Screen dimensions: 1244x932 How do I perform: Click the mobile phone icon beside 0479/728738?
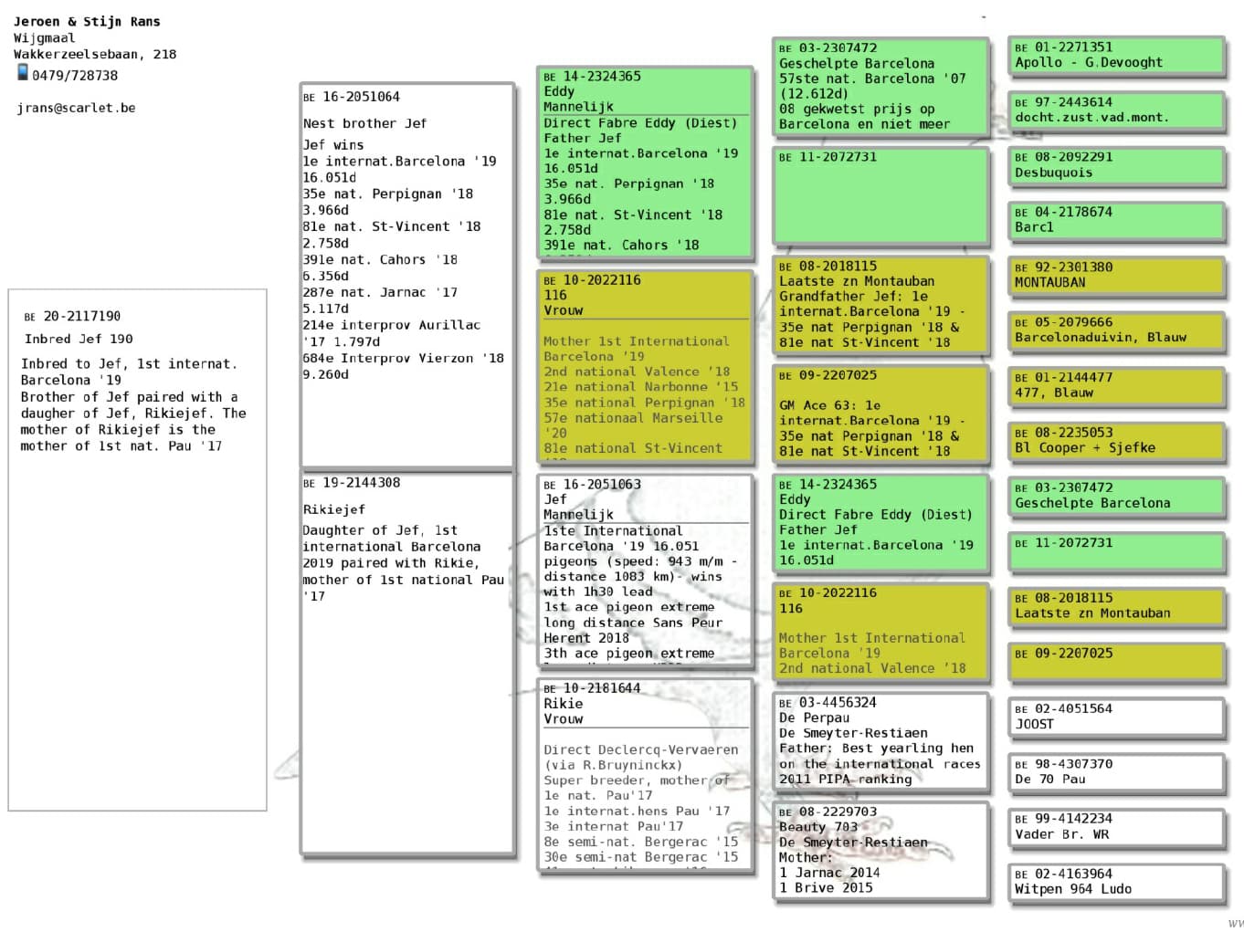pyautogui.click(x=23, y=73)
